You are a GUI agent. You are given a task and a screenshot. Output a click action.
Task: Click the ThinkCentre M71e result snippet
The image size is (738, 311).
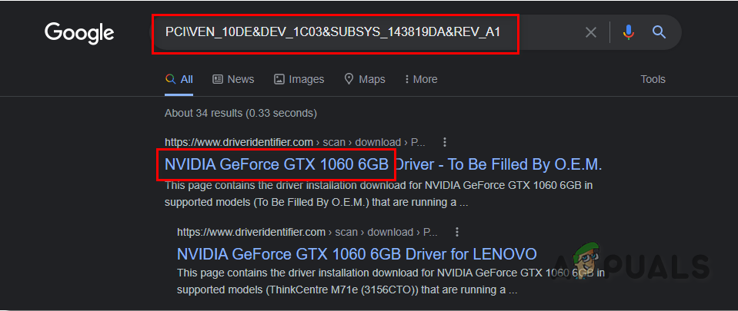[391, 282]
